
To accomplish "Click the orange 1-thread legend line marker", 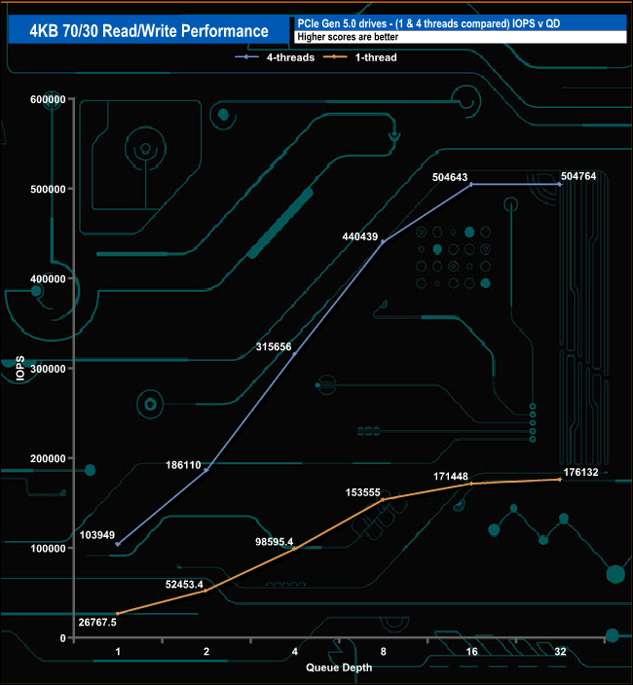I will coord(335,57).
